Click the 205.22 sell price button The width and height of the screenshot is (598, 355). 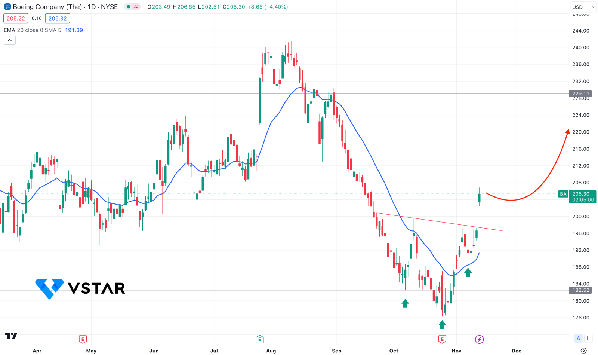[x=16, y=18]
